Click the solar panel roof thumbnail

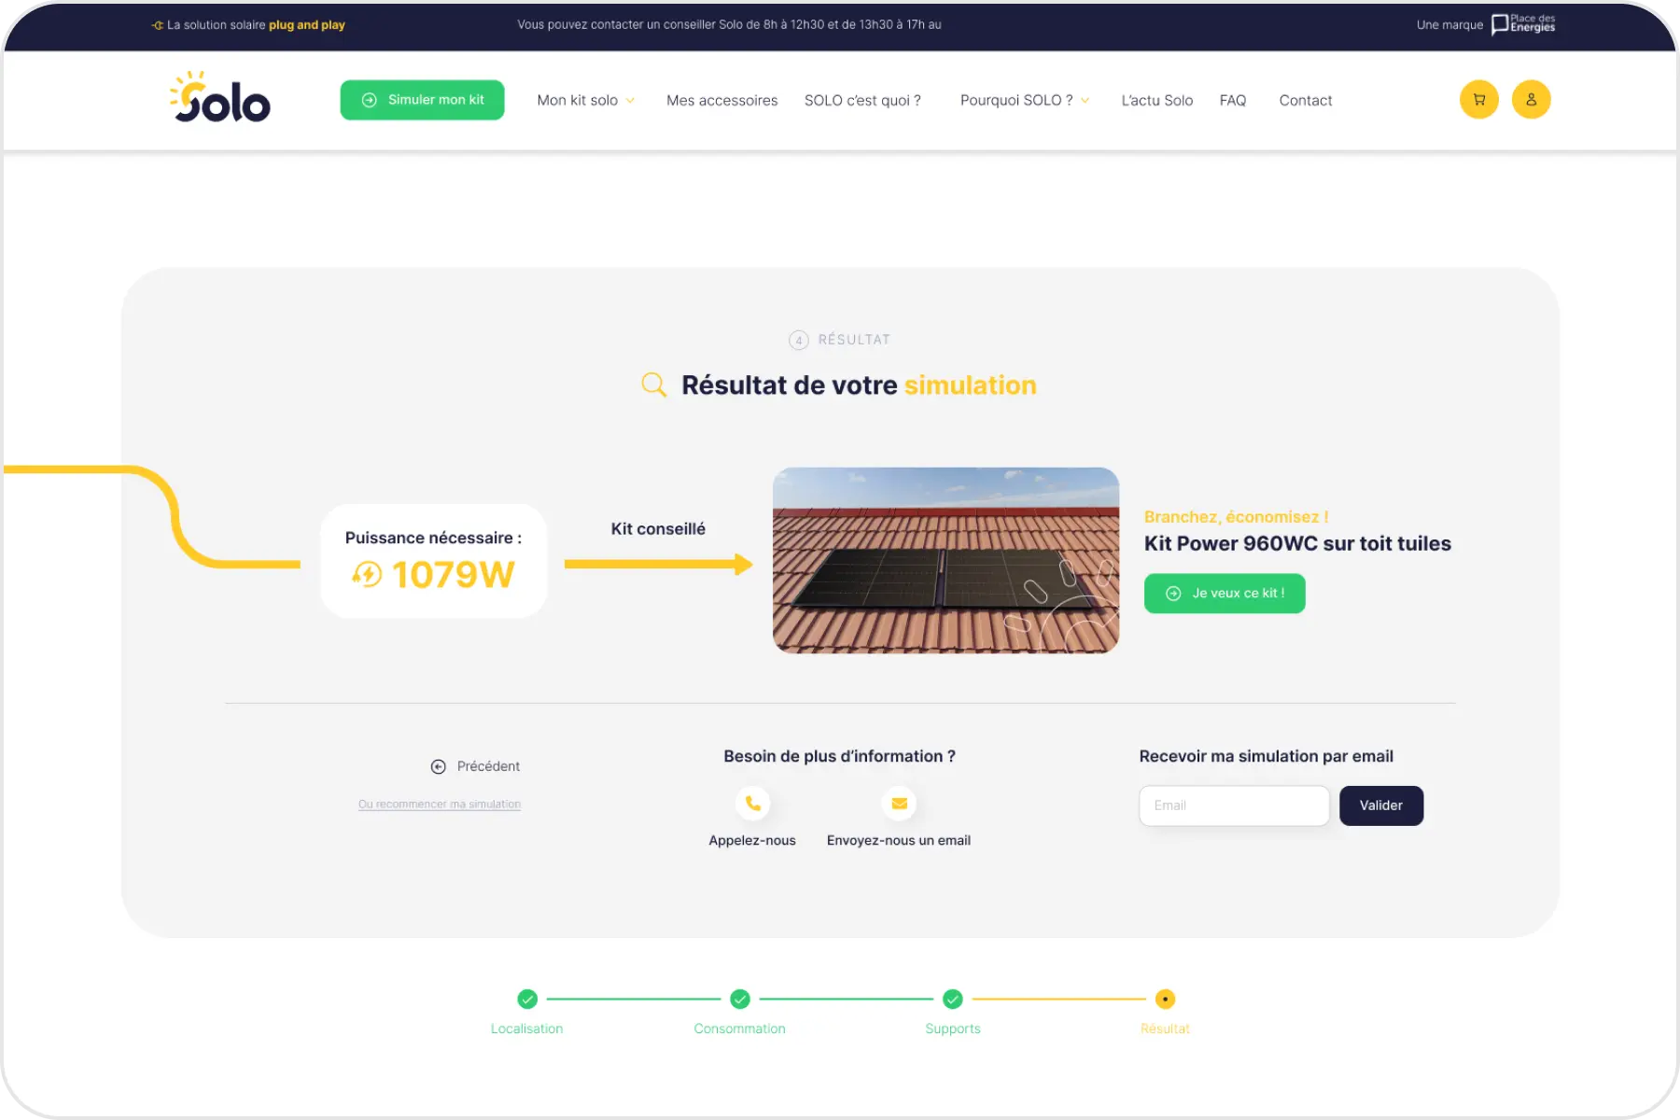[x=945, y=560]
